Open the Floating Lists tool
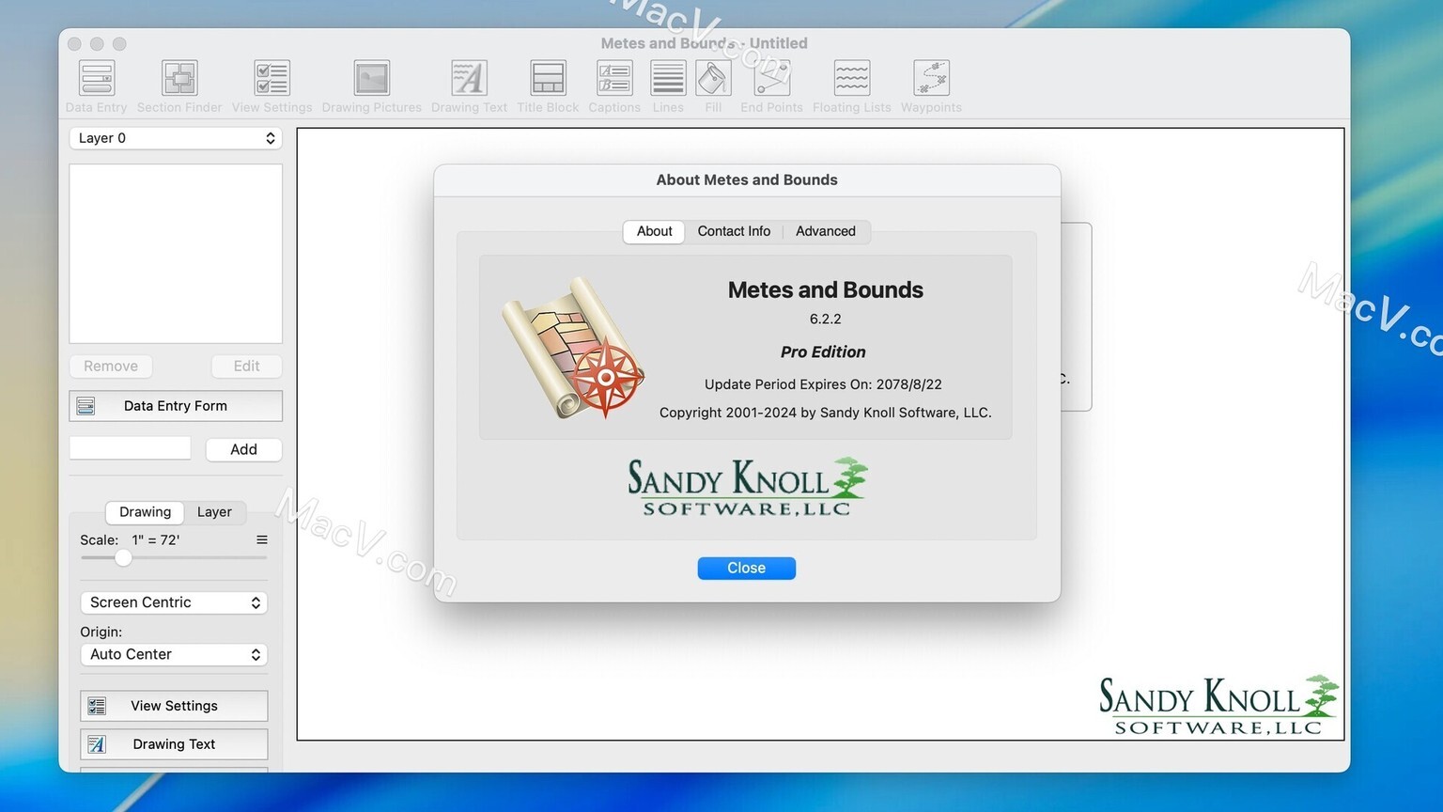The image size is (1443, 812). point(851,78)
